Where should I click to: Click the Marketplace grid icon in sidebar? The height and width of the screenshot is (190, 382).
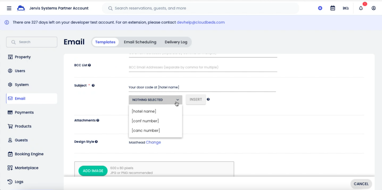click(x=10, y=168)
